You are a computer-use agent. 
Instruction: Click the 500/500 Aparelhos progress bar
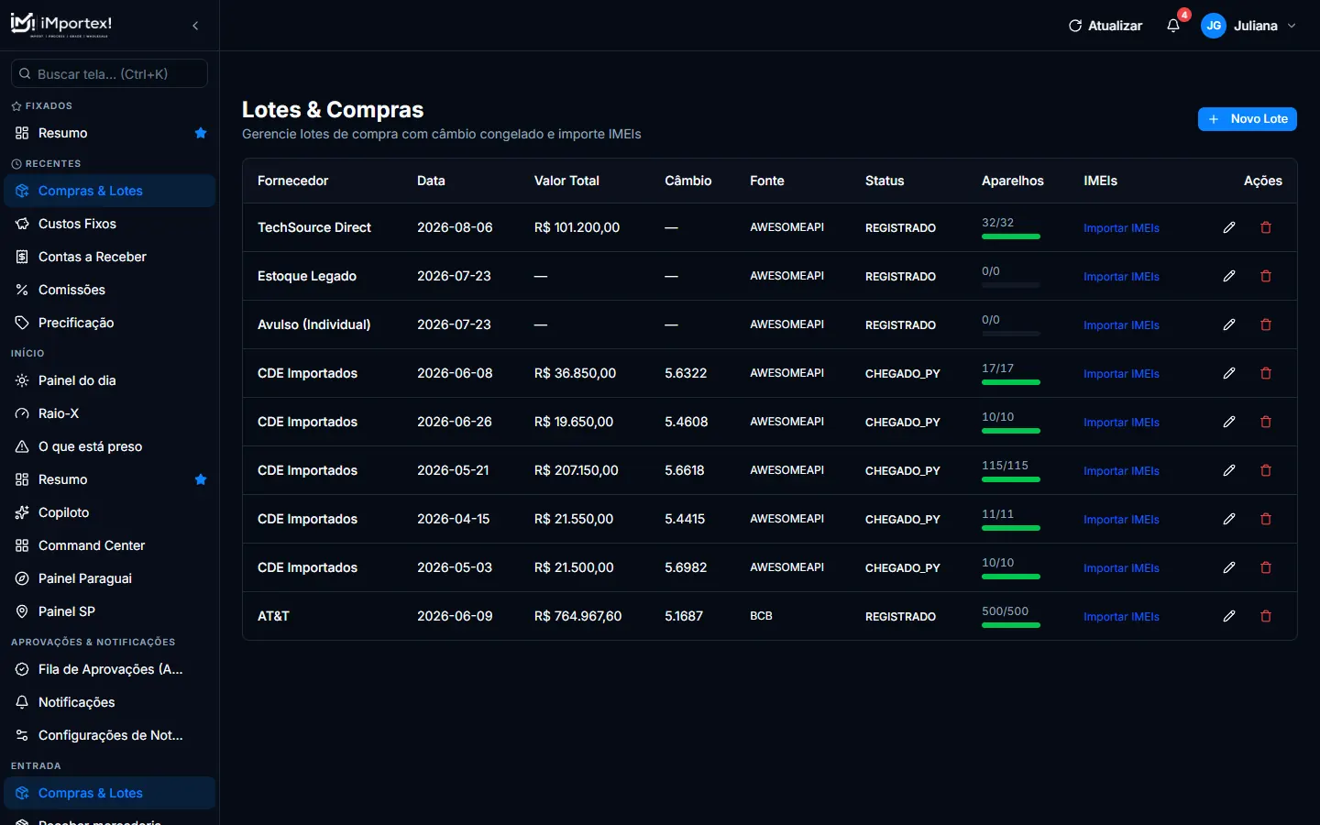point(1011,625)
